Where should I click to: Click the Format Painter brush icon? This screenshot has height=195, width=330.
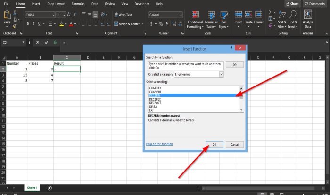click(x=15, y=26)
